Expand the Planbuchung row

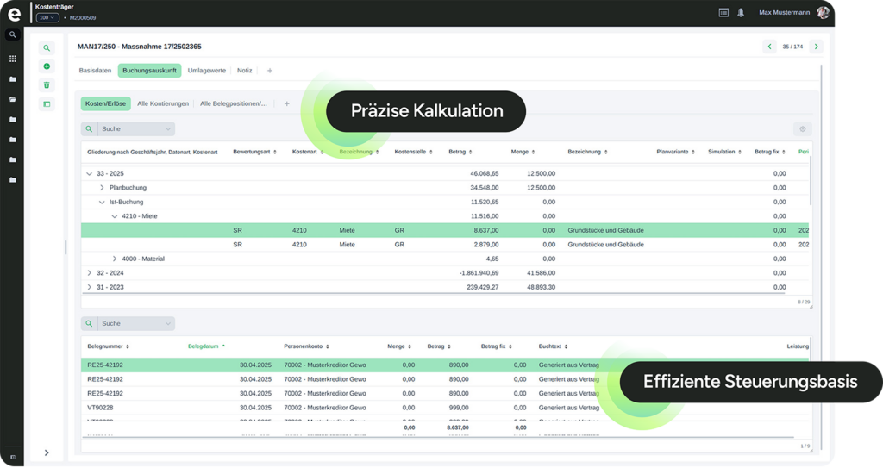coord(102,188)
